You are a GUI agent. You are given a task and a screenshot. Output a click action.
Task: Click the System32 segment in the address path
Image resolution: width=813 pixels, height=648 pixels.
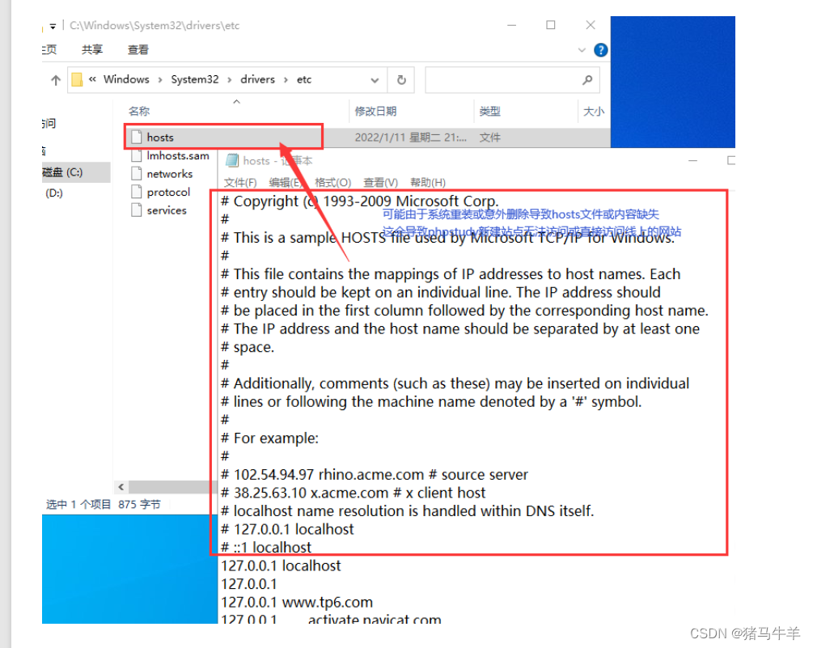[x=195, y=79]
